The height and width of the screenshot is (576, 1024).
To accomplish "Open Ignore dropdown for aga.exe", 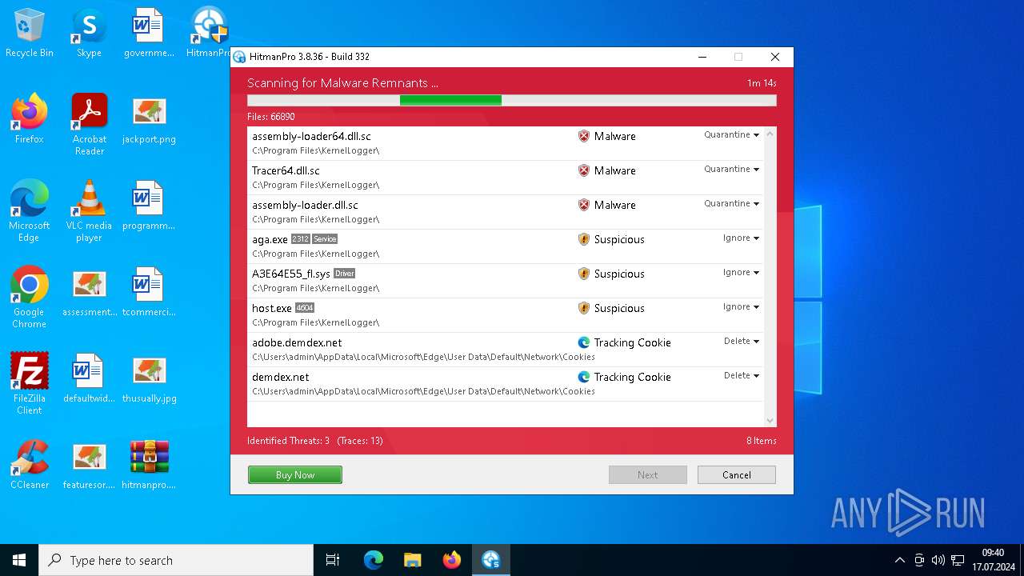I will tap(741, 238).
